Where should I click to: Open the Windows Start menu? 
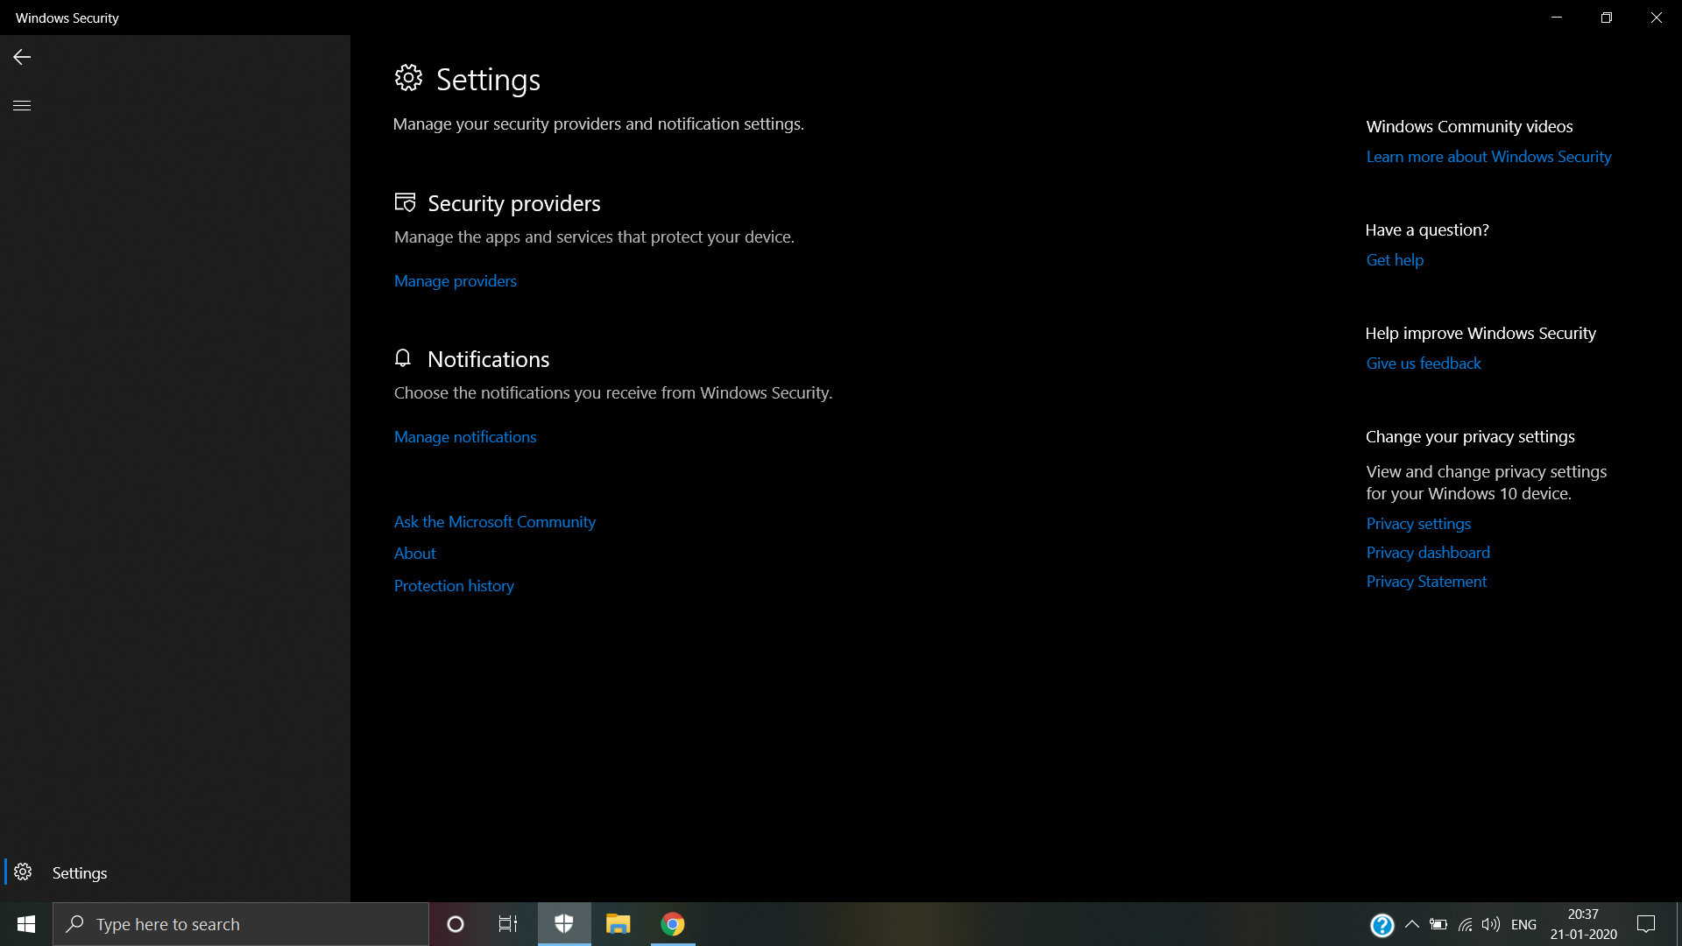[26, 924]
